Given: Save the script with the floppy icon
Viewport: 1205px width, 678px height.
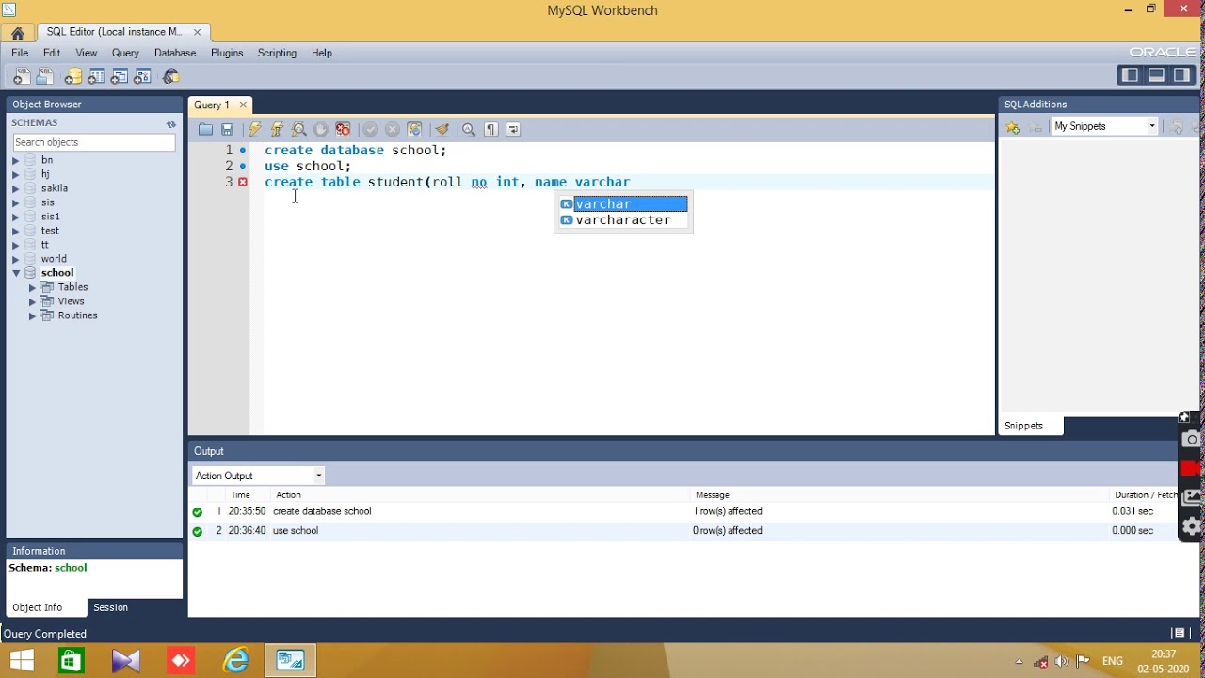Looking at the screenshot, I should (x=227, y=130).
